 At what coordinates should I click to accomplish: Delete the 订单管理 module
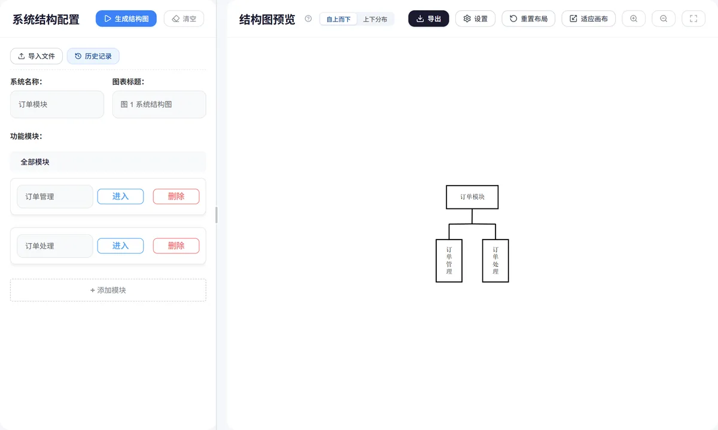pos(176,196)
